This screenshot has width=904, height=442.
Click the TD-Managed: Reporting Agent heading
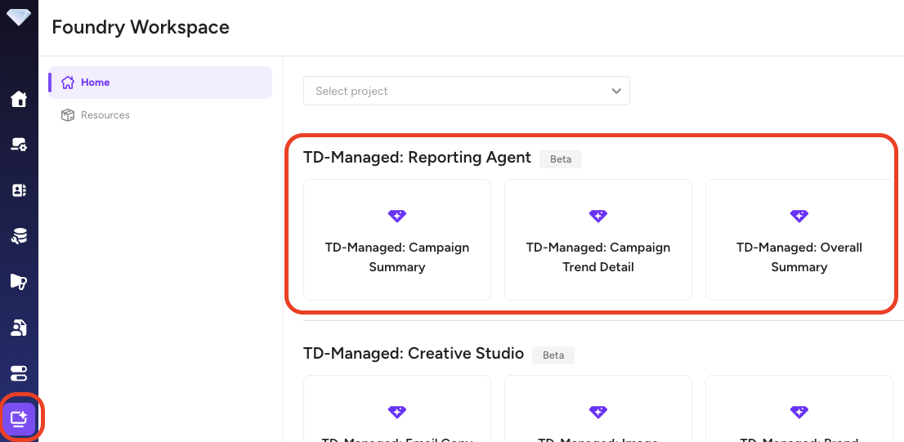(418, 158)
